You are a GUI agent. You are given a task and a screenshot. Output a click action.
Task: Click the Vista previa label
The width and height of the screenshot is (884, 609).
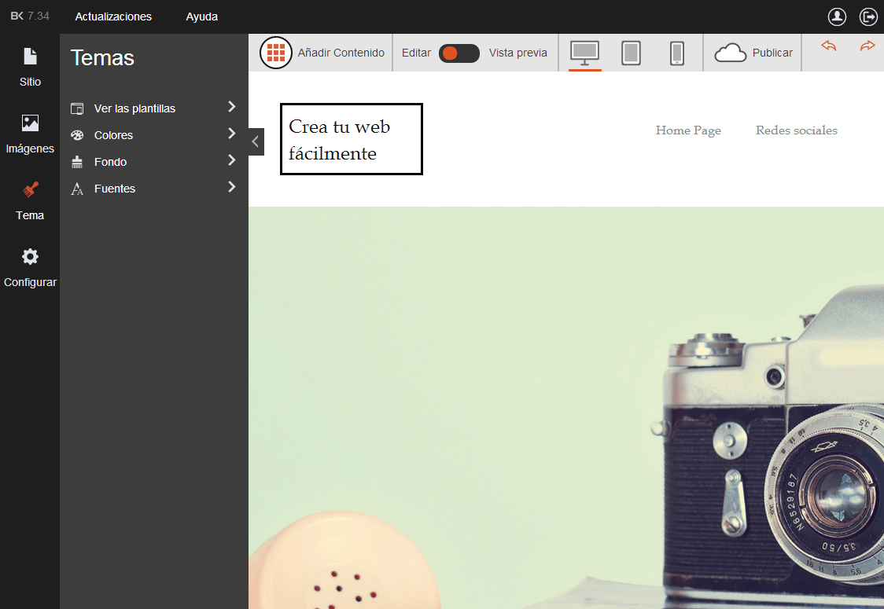(518, 53)
